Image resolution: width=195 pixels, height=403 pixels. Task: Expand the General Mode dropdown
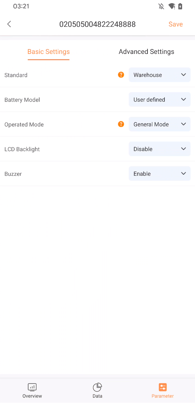point(160,124)
